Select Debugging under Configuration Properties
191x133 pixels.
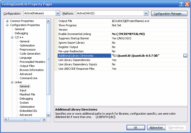[21, 33]
